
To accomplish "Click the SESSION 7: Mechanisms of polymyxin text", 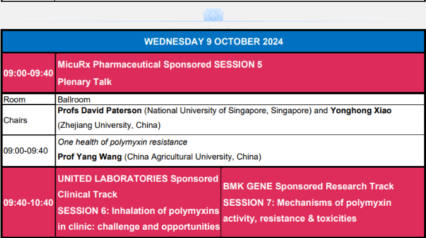I will click(307, 203).
